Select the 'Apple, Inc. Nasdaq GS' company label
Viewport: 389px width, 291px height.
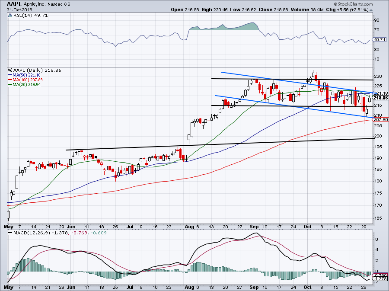(47, 4)
